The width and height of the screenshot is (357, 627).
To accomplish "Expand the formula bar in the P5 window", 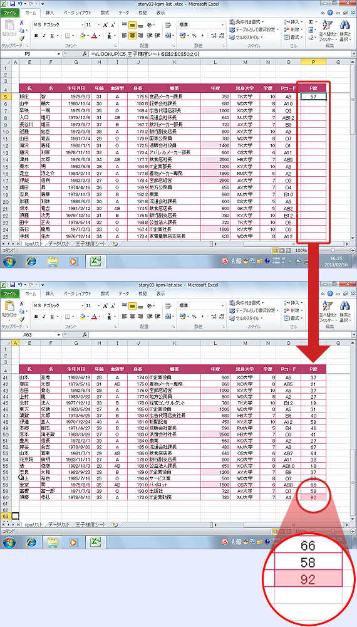I will pos(354,54).
